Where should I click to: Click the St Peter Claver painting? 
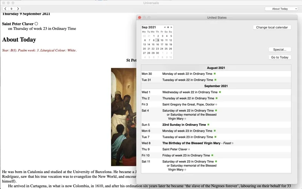(123, 116)
